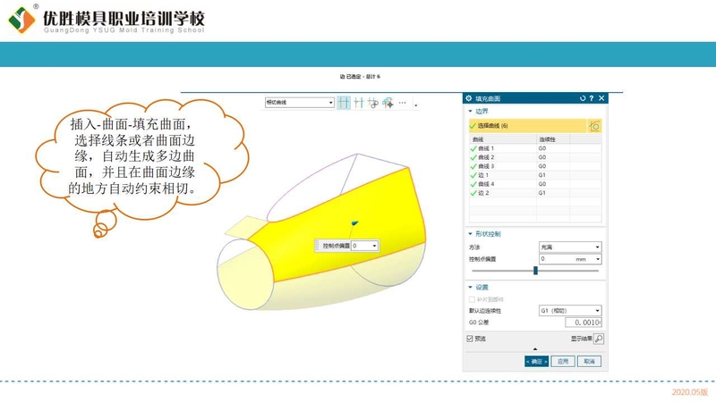Open the 相切曲线 curve rule dropdown
The height and width of the screenshot is (402, 716).
coord(300,103)
